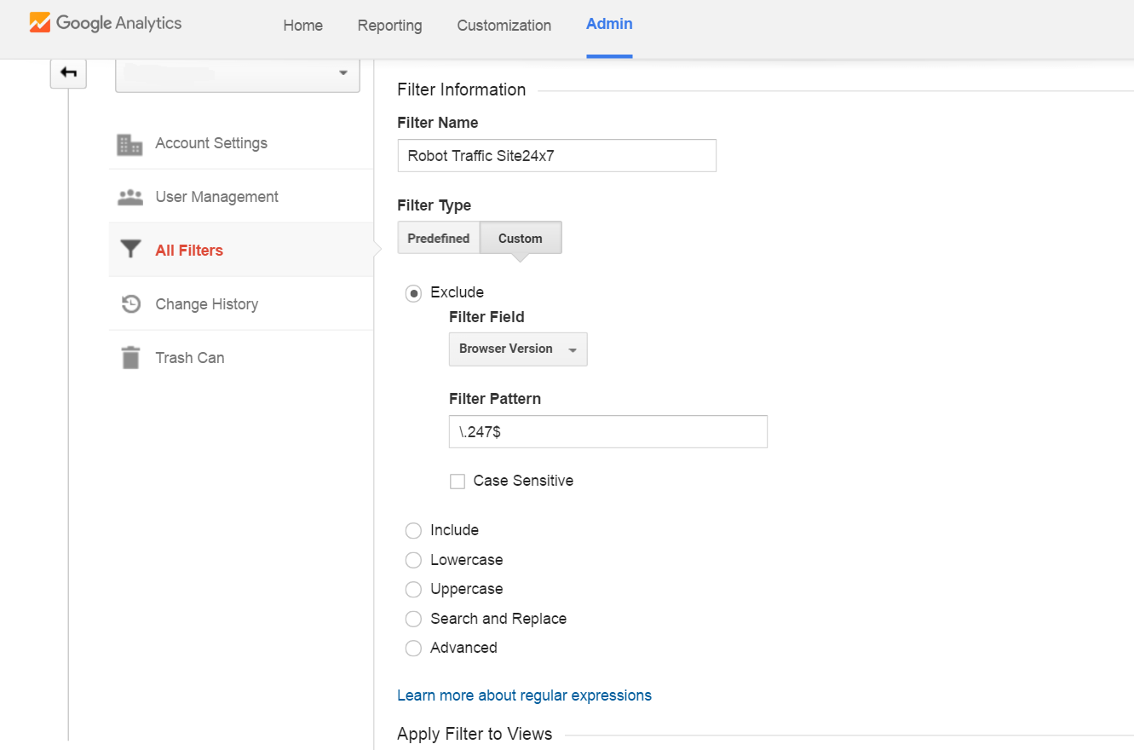Enable the Case Sensitive checkbox
Image resolution: width=1134 pixels, height=750 pixels.
[x=458, y=482]
